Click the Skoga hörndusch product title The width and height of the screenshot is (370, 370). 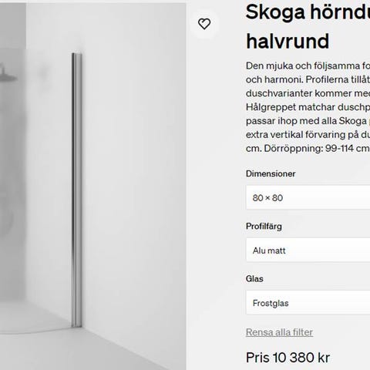coord(308,12)
